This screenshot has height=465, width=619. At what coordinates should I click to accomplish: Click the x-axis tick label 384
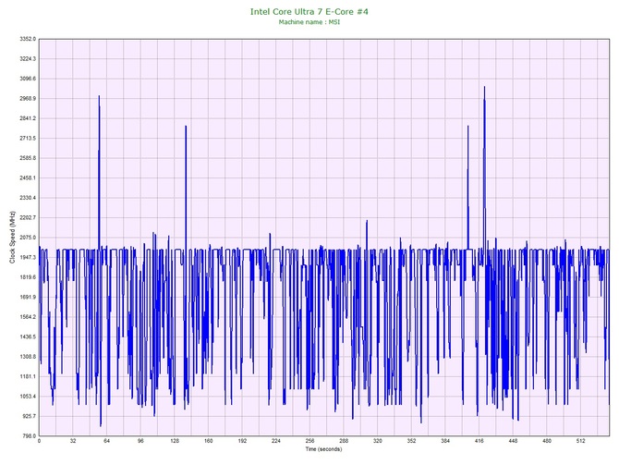[445, 441]
